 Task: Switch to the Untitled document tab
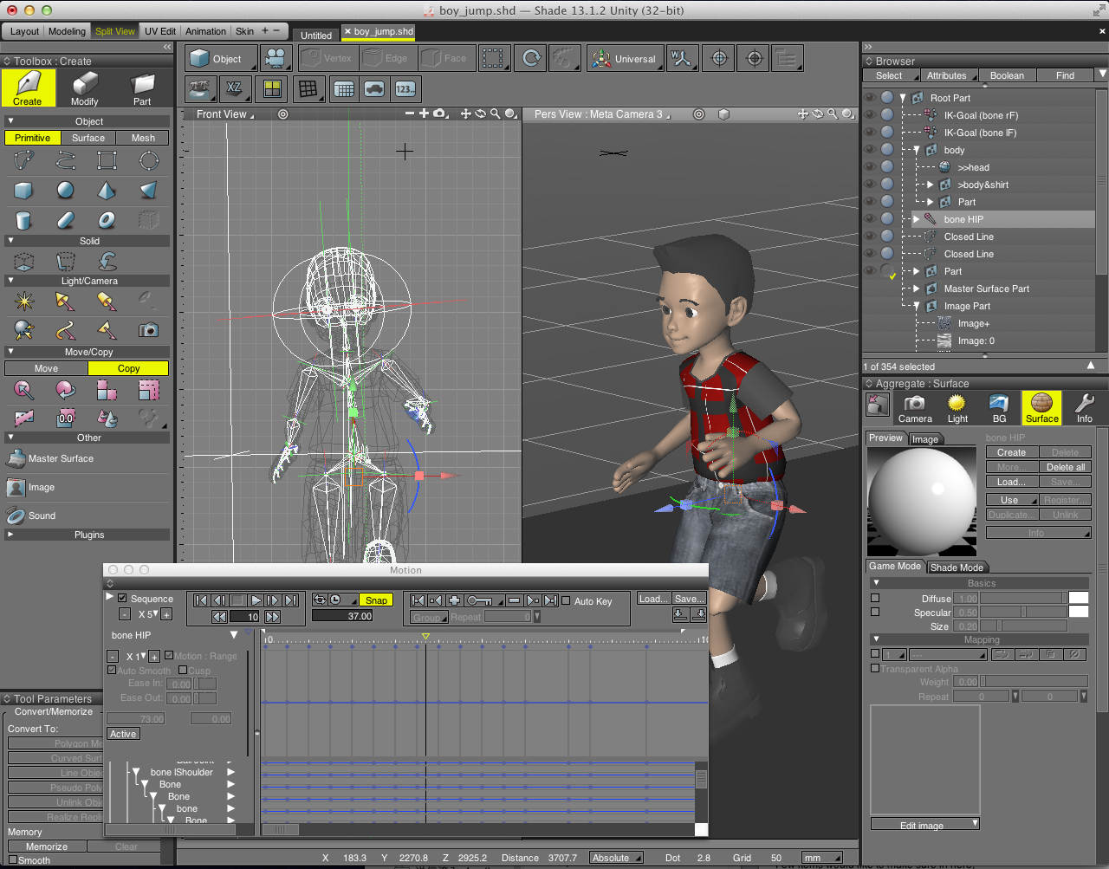coord(316,36)
